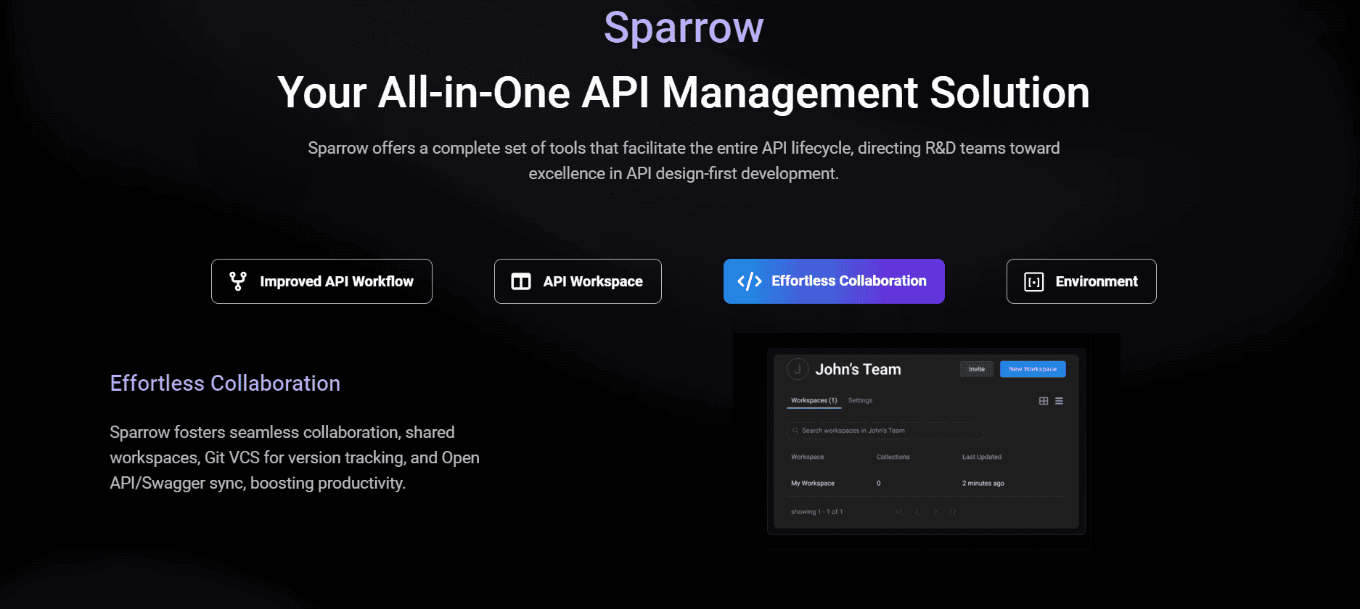1360x609 pixels.
Task: Click the code brackets icon on Effortless Collaboration
Action: [749, 281]
